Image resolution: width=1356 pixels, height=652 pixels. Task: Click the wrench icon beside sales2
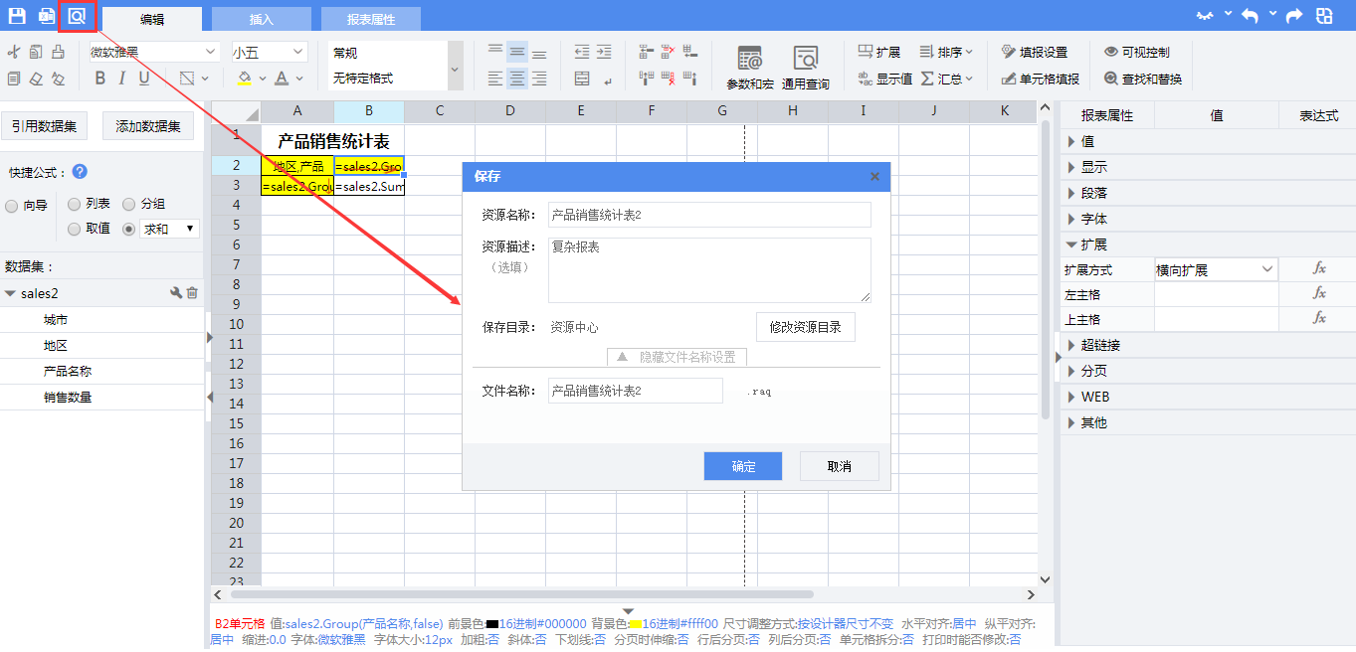click(176, 293)
